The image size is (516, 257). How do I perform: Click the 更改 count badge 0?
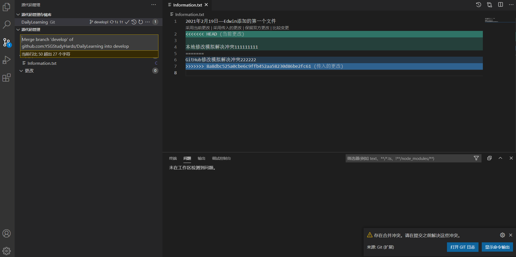click(x=155, y=70)
